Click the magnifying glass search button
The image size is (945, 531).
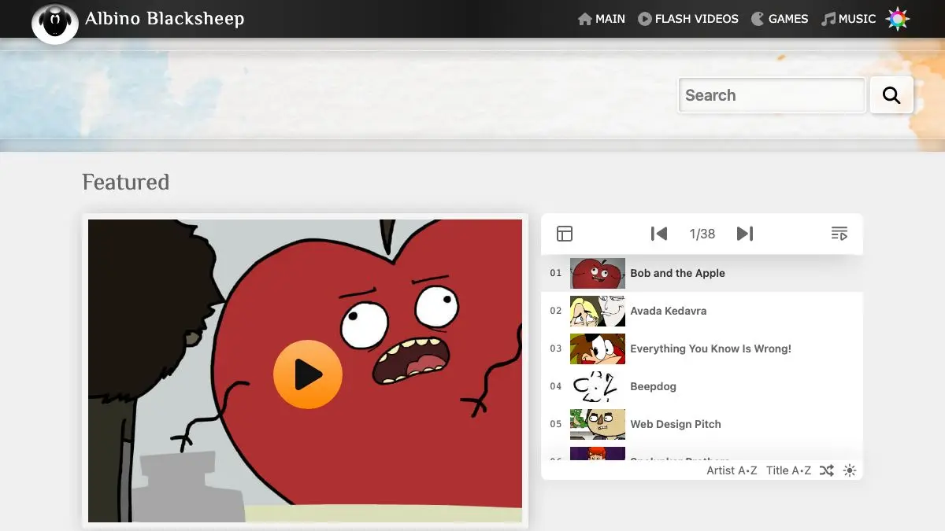coord(891,95)
